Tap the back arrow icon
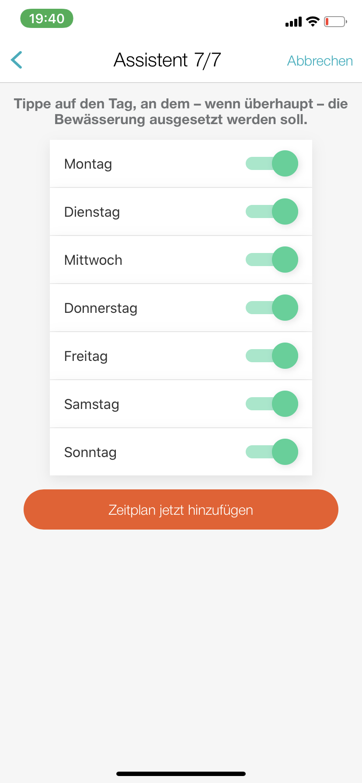The image size is (362, 783). click(x=17, y=60)
